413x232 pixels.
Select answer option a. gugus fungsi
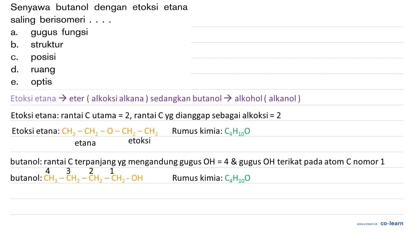[49, 32]
